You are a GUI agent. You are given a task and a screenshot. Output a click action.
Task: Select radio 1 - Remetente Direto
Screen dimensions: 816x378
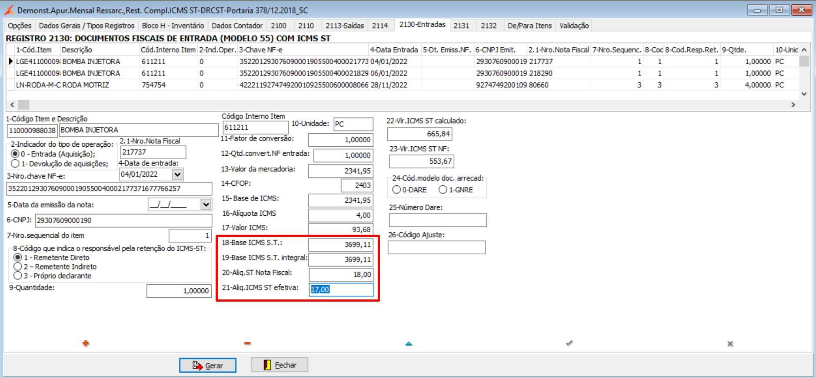[18, 257]
